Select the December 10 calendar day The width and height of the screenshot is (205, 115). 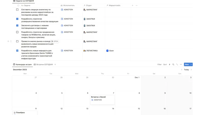[x=190, y=93]
